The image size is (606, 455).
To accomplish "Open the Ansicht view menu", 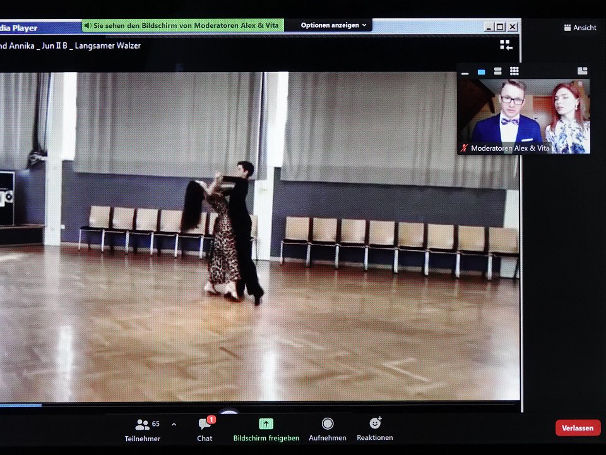I will pos(580,27).
